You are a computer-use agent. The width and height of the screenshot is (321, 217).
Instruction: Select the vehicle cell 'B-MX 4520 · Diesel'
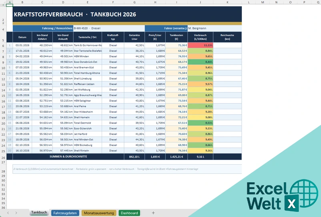coord(109,28)
